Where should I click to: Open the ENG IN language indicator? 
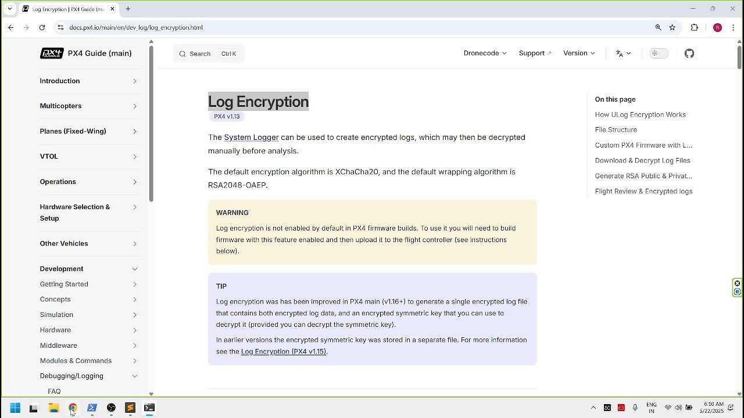[652, 408]
